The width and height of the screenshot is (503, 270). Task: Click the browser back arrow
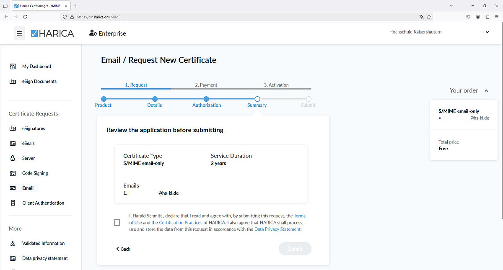pyautogui.click(x=6, y=17)
